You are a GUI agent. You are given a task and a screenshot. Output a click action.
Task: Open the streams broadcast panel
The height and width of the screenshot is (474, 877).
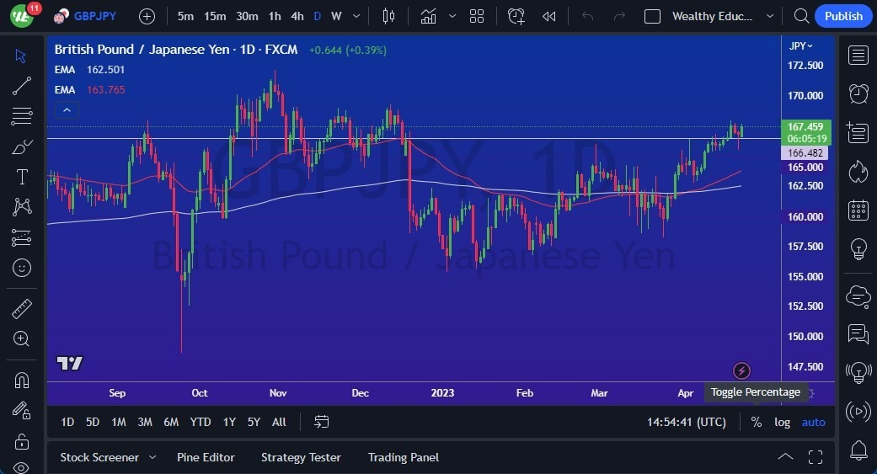[858, 412]
